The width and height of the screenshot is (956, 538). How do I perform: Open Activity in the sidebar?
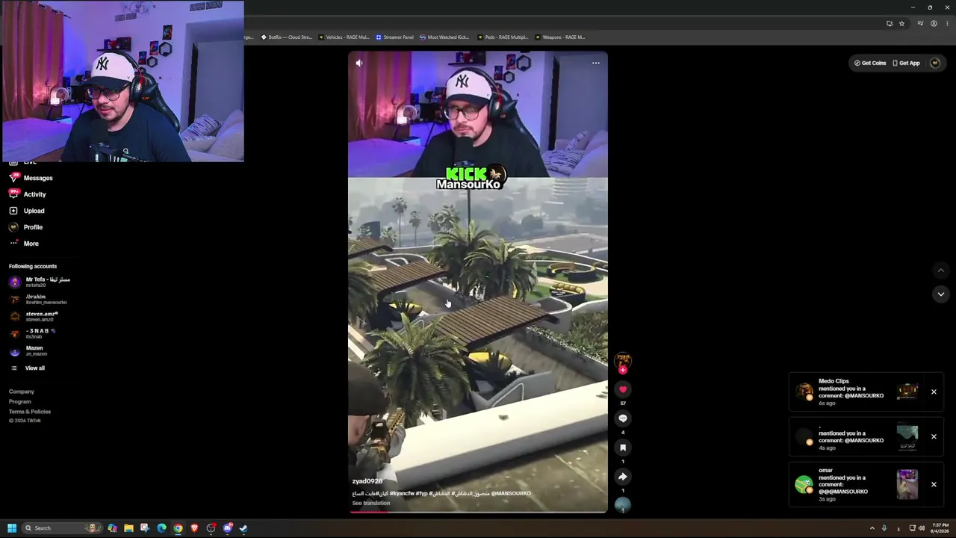[28, 194]
